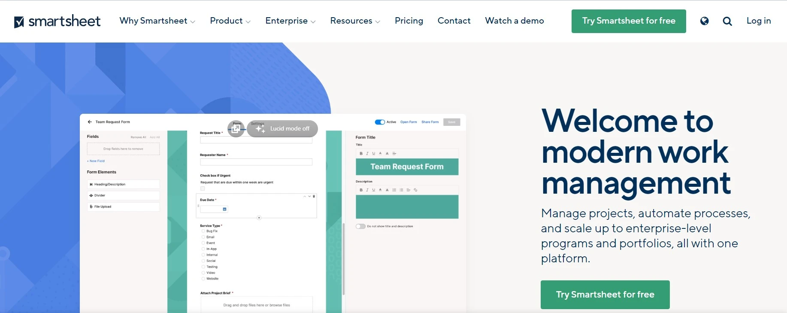Screen dimensions: 787x313
Task: Open the site search magnifier icon
Action: pyautogui.click(x=727, y=21)
